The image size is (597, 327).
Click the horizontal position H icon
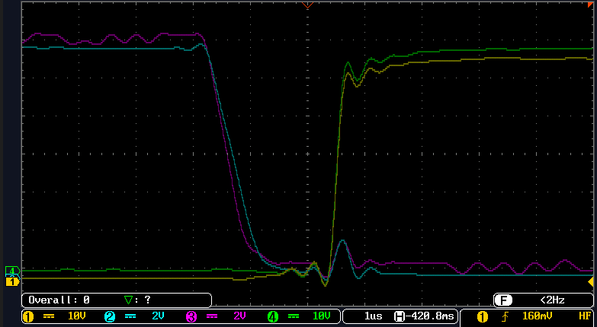399,316
